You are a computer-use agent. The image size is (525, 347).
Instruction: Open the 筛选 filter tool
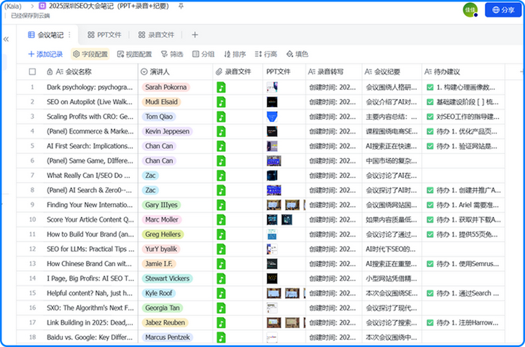(172, 54)
